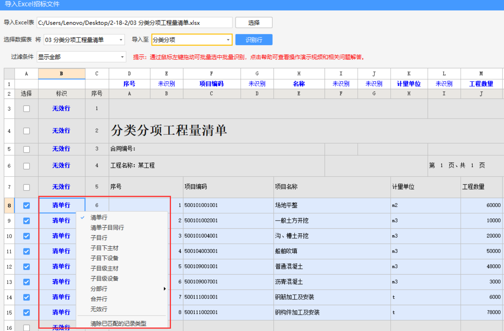Expand the 分部行 submenu arrow
This screenshot has width=504, height=331.
(164, 289)
